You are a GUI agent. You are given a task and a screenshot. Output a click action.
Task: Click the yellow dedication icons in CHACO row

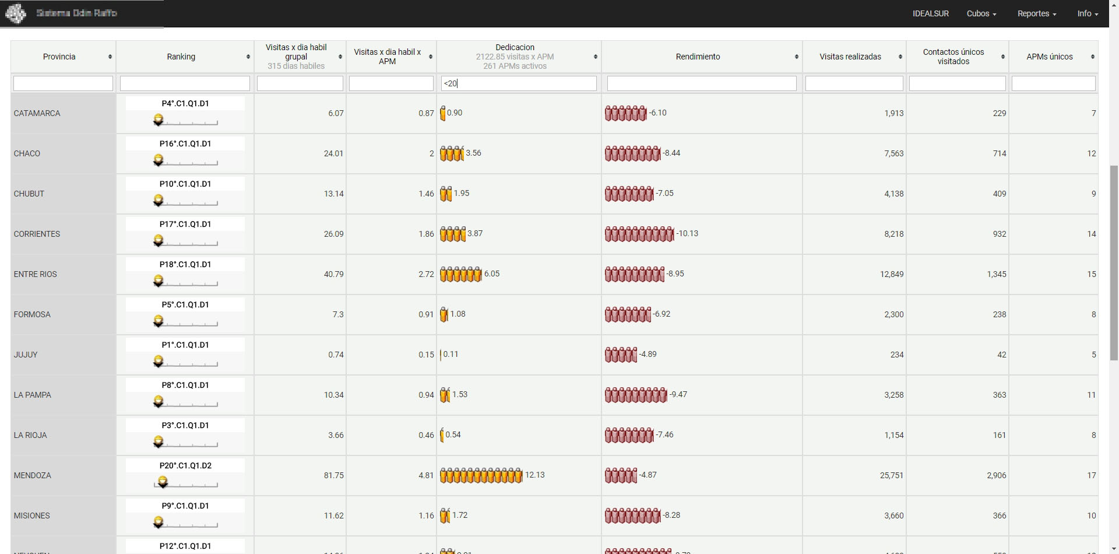pyautogui.click(x=452, y=153)
